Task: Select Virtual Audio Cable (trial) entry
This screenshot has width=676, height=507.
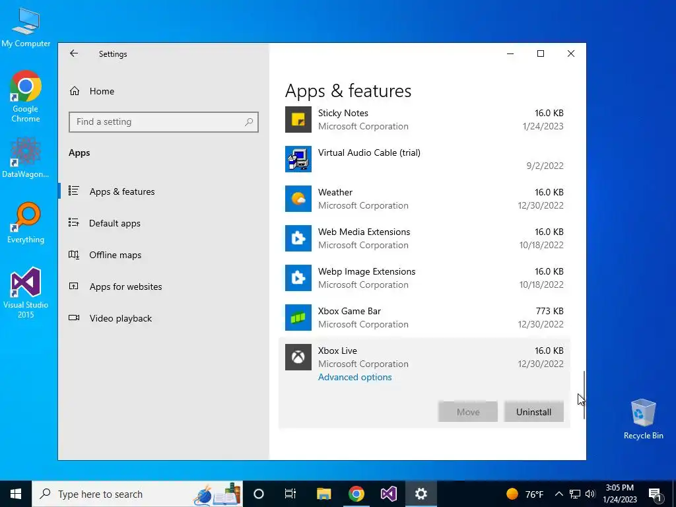Action: (369, 152)
